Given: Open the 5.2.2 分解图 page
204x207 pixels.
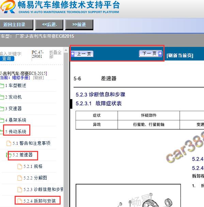Looking at the screenshot, I should [x=35, y=178].
